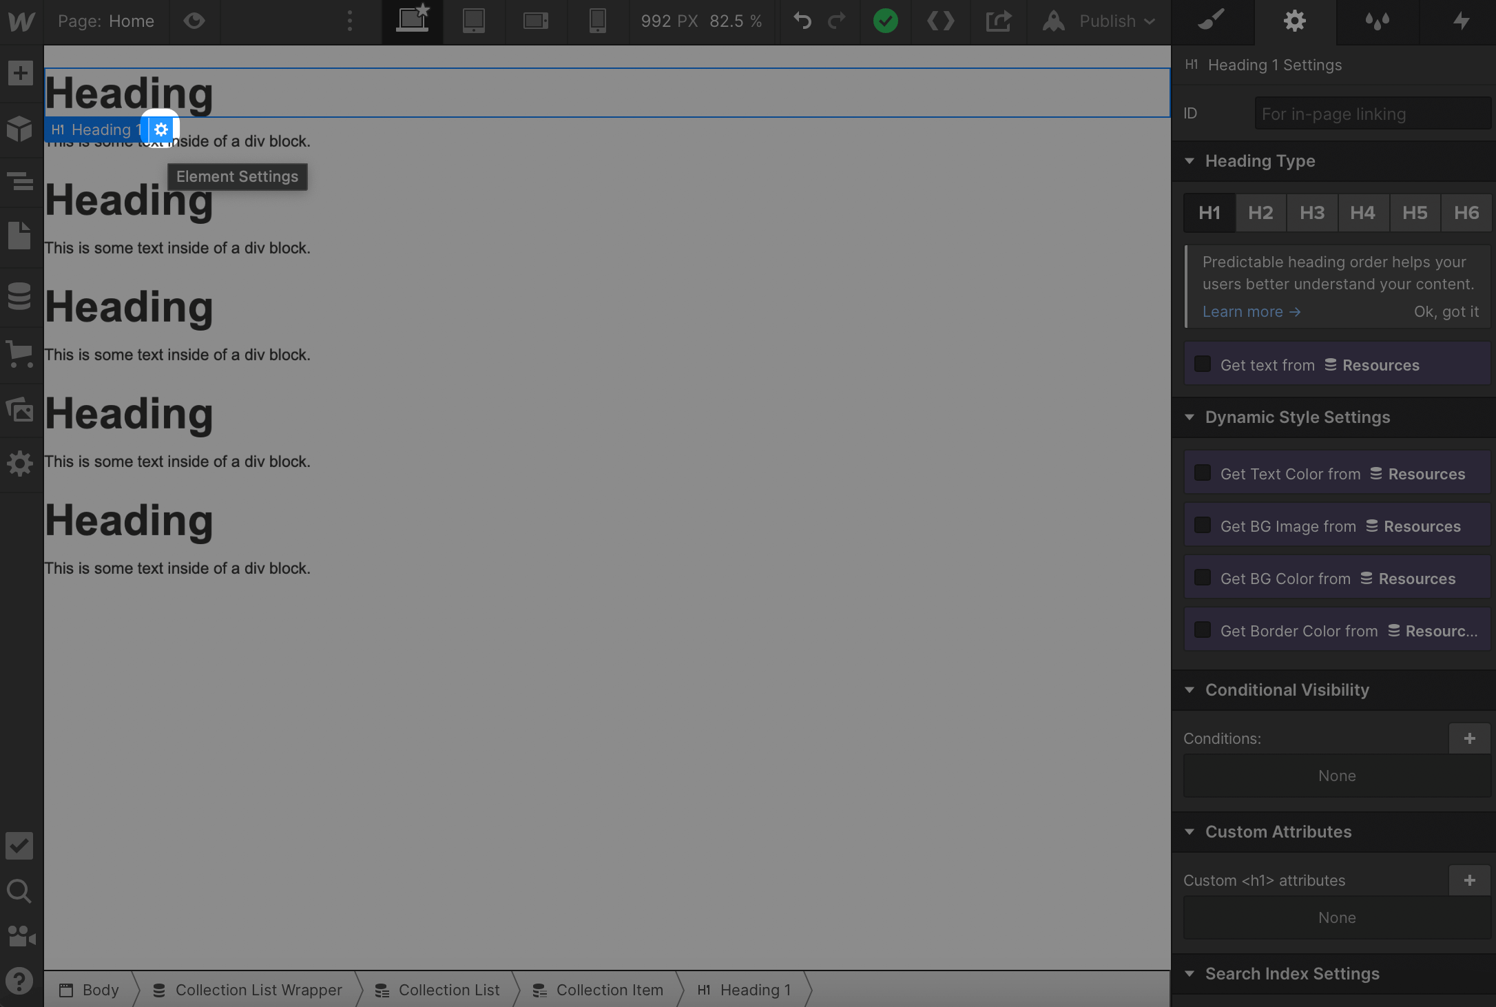Open the three-dot canvas options menu
This screenshot has width=1496, height=1007.
coord(350,21)
